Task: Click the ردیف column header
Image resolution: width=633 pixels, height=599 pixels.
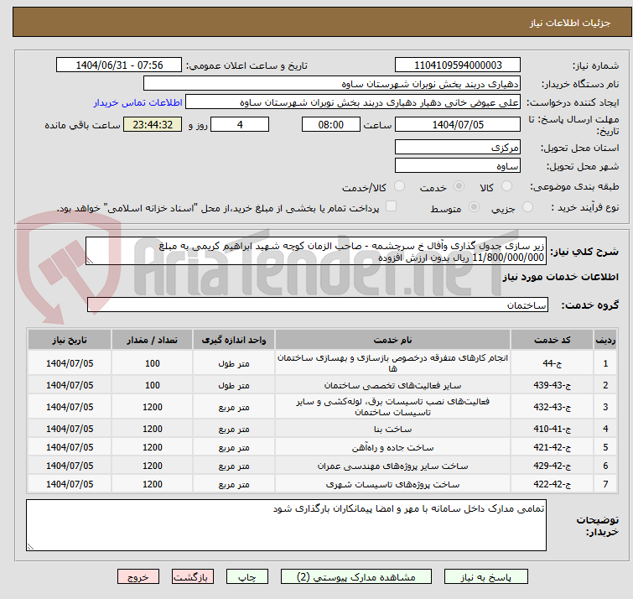Action: 605,340
